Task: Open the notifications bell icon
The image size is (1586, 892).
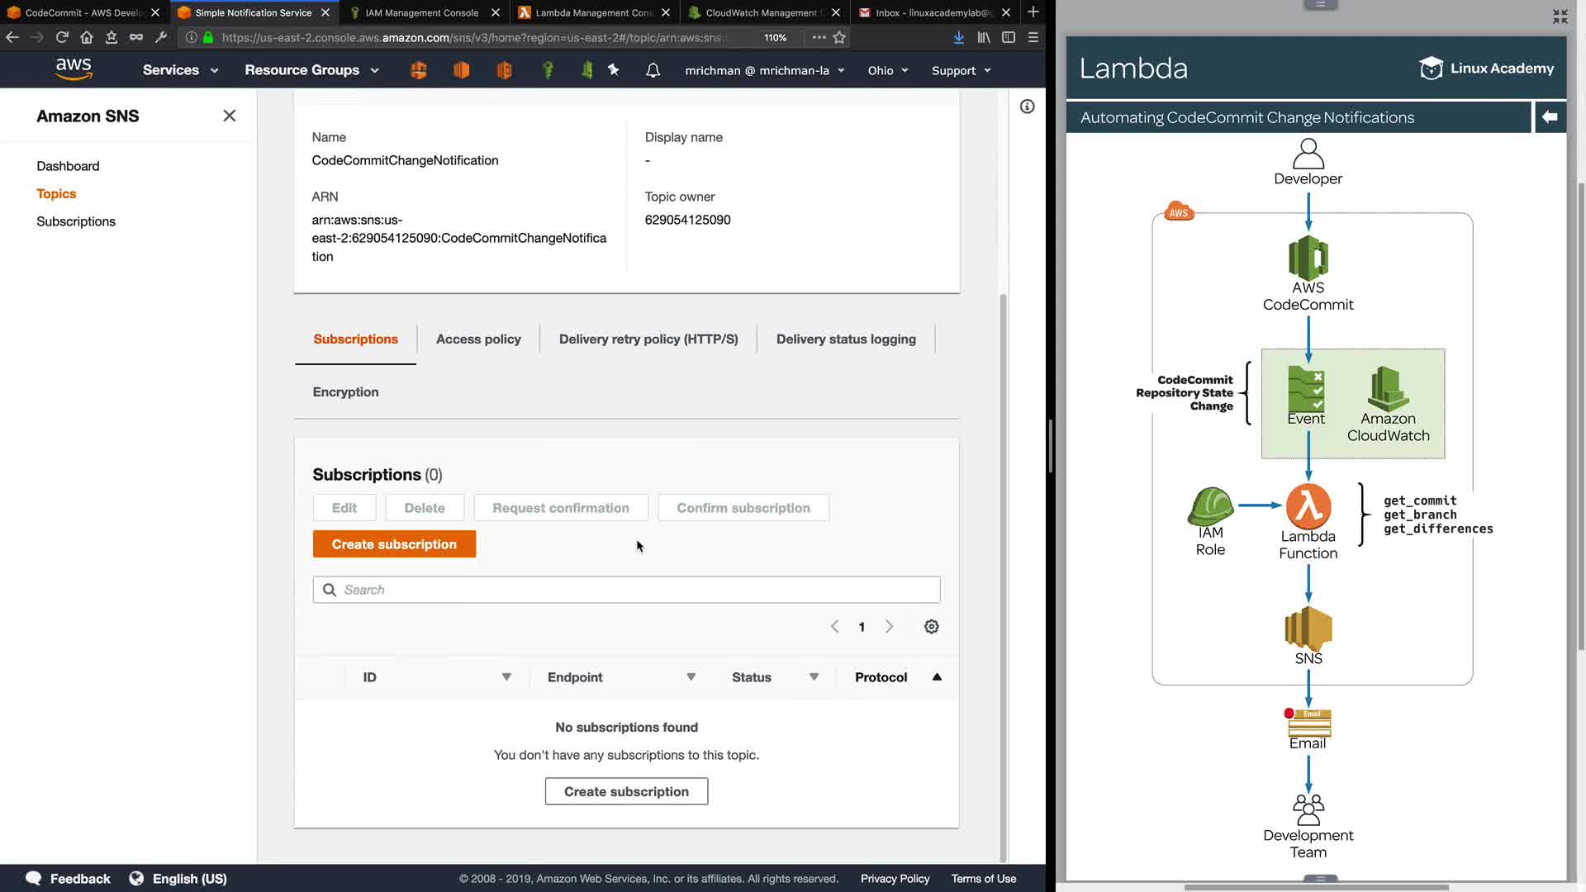Action: click(653, 70)
